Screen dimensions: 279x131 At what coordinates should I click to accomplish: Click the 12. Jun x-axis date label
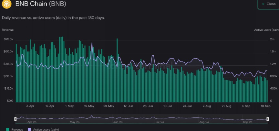[x=128, y=106]
